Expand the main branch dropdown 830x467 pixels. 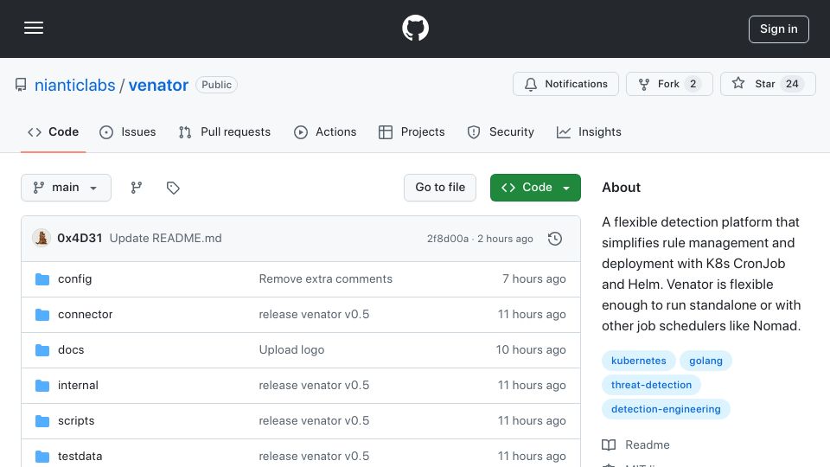[x=67, y=188]
